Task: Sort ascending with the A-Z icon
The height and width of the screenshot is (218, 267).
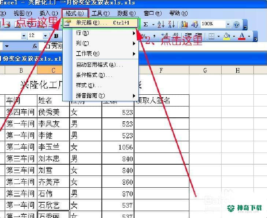Action: 161,24
